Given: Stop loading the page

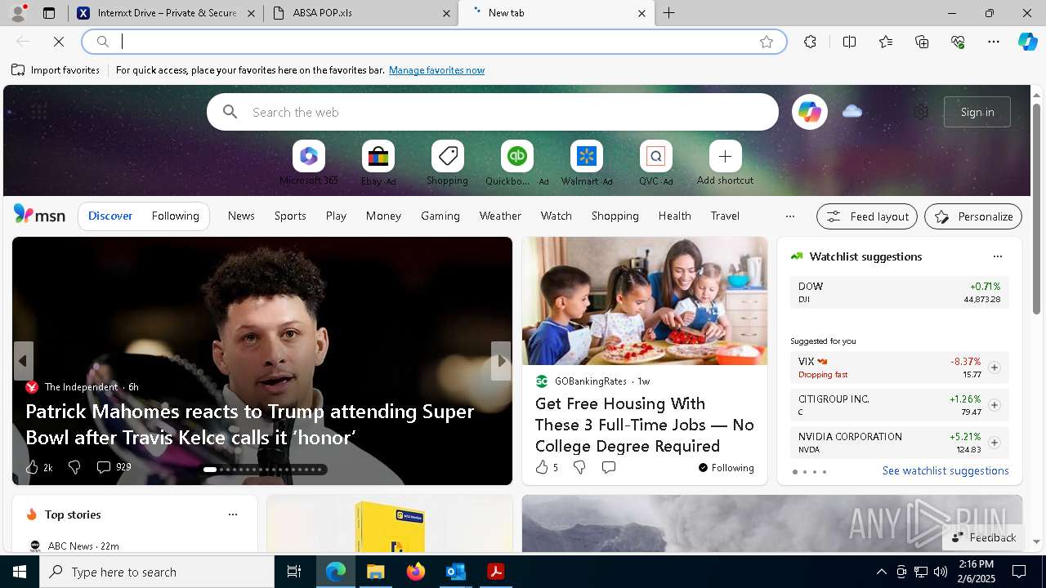Looking at the screenshot, I should coord(59,42).
